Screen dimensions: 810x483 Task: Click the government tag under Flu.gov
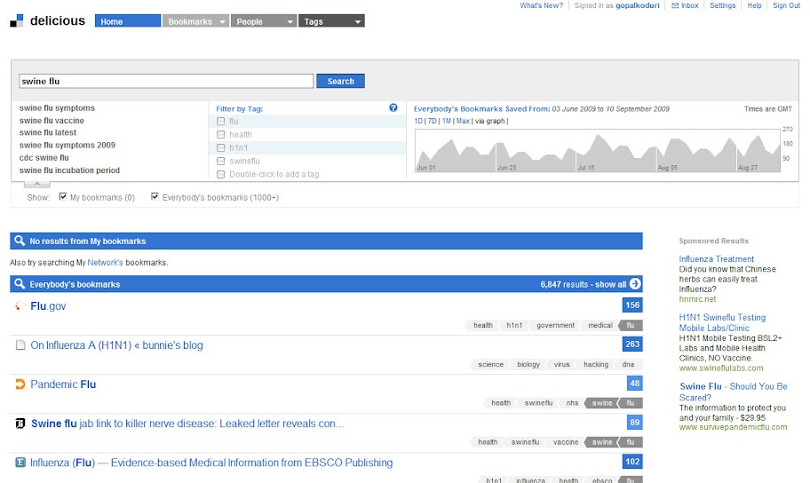click(x=555, y=326)
